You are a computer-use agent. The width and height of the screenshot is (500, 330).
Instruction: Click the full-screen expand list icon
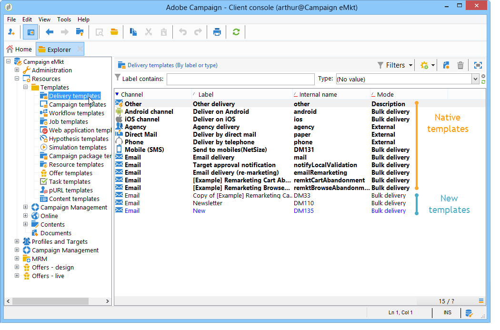478,65
